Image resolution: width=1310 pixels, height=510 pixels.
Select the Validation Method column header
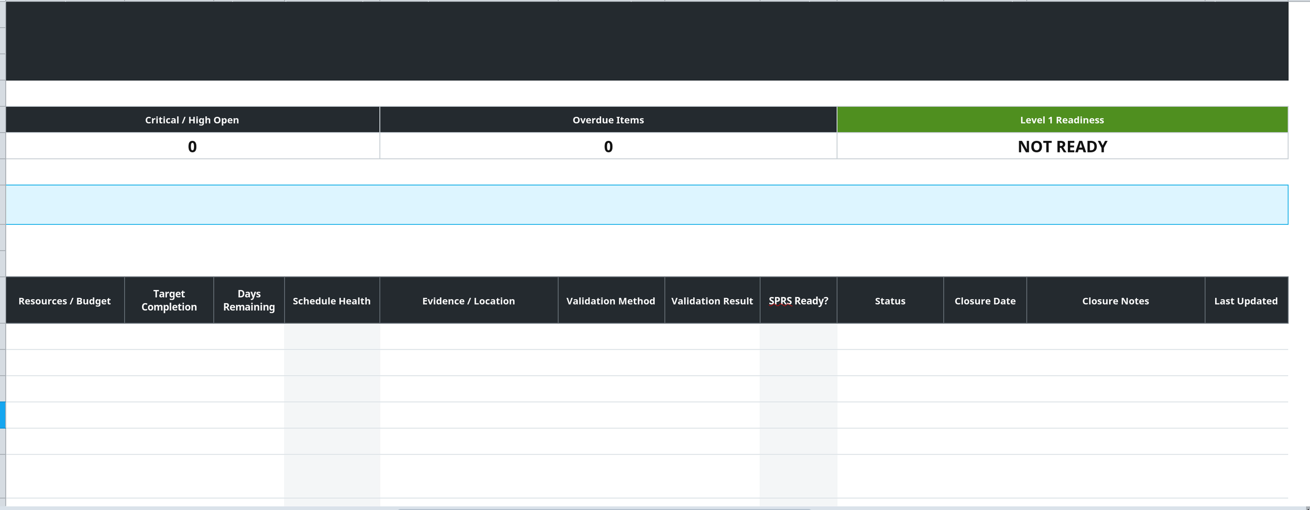click(611, 300)
